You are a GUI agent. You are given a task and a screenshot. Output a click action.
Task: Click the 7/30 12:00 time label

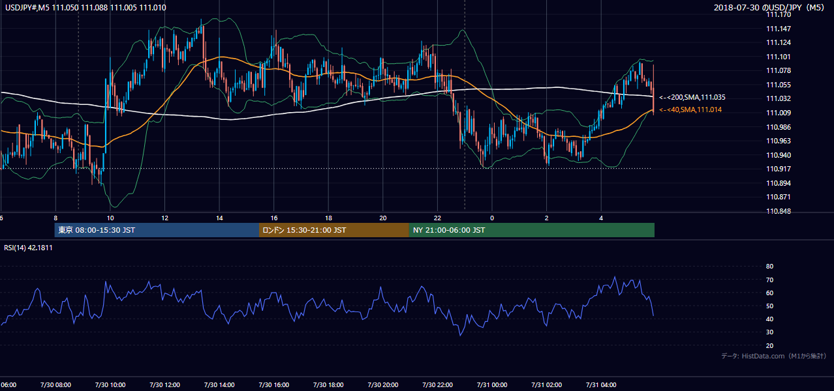click(x=165, y=384)
